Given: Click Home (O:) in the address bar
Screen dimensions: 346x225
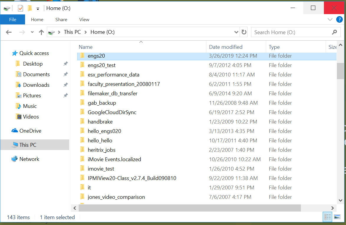Looking at the screenshot, I should point(102,32).
